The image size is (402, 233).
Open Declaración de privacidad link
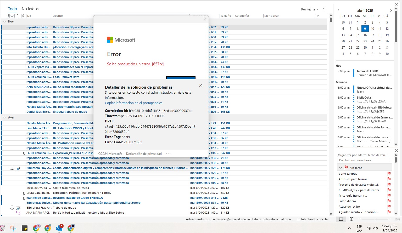click(x=144, y=154)
